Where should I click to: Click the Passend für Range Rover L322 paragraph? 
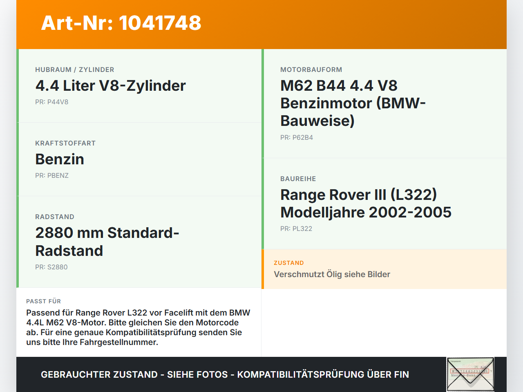pyautogui.click(x=138, y=327)
